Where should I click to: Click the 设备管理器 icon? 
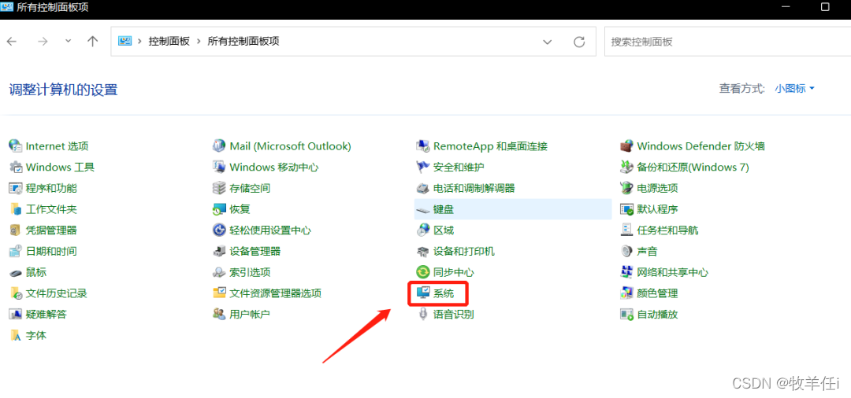tap(219, 251)
